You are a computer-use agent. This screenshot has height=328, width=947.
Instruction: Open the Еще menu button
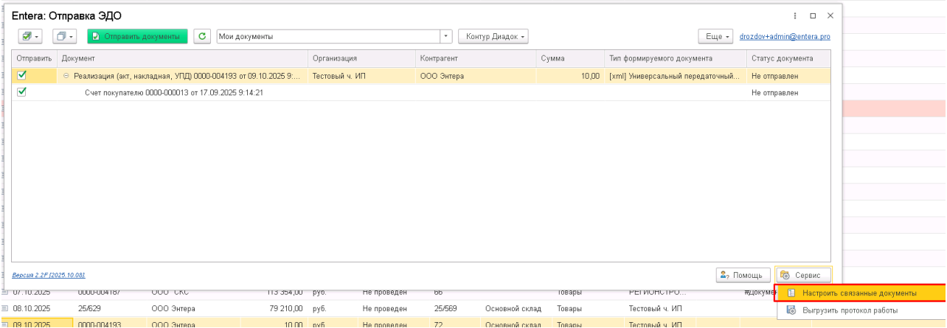[x=715, y=36]
